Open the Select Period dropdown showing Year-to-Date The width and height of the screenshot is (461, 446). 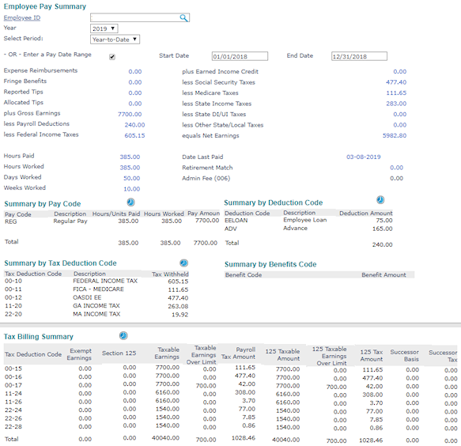[x=115, y=40]
